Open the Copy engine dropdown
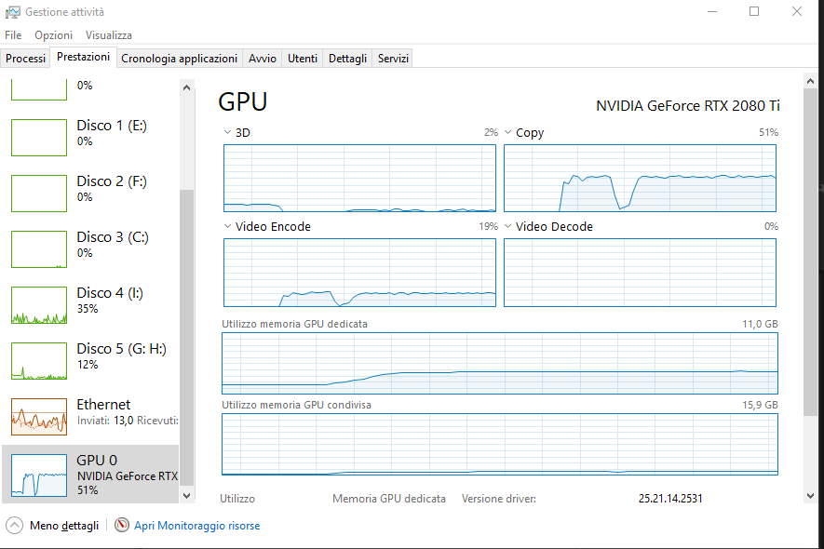Screen dimensions: 824x549 [x=507, y=133]
